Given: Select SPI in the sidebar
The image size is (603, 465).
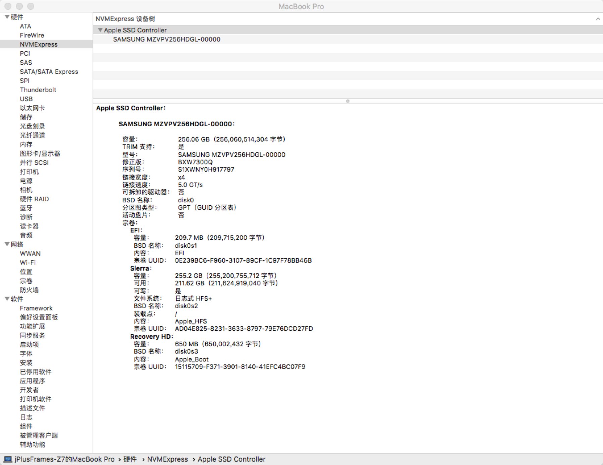Looking at the screenshot, I should tap(24, 81).
